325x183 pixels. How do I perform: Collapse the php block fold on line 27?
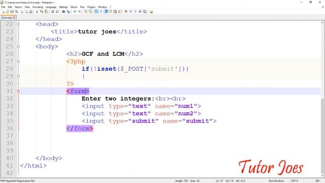coord(18,62)
